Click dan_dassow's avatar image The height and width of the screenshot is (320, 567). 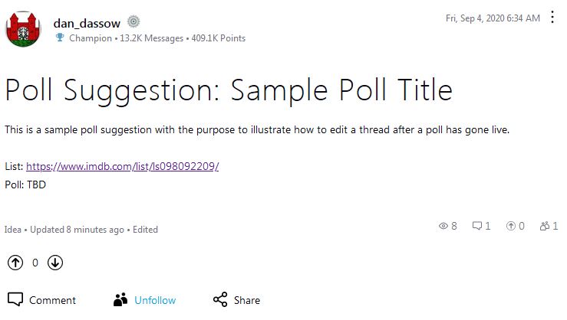tap(25, 29)
